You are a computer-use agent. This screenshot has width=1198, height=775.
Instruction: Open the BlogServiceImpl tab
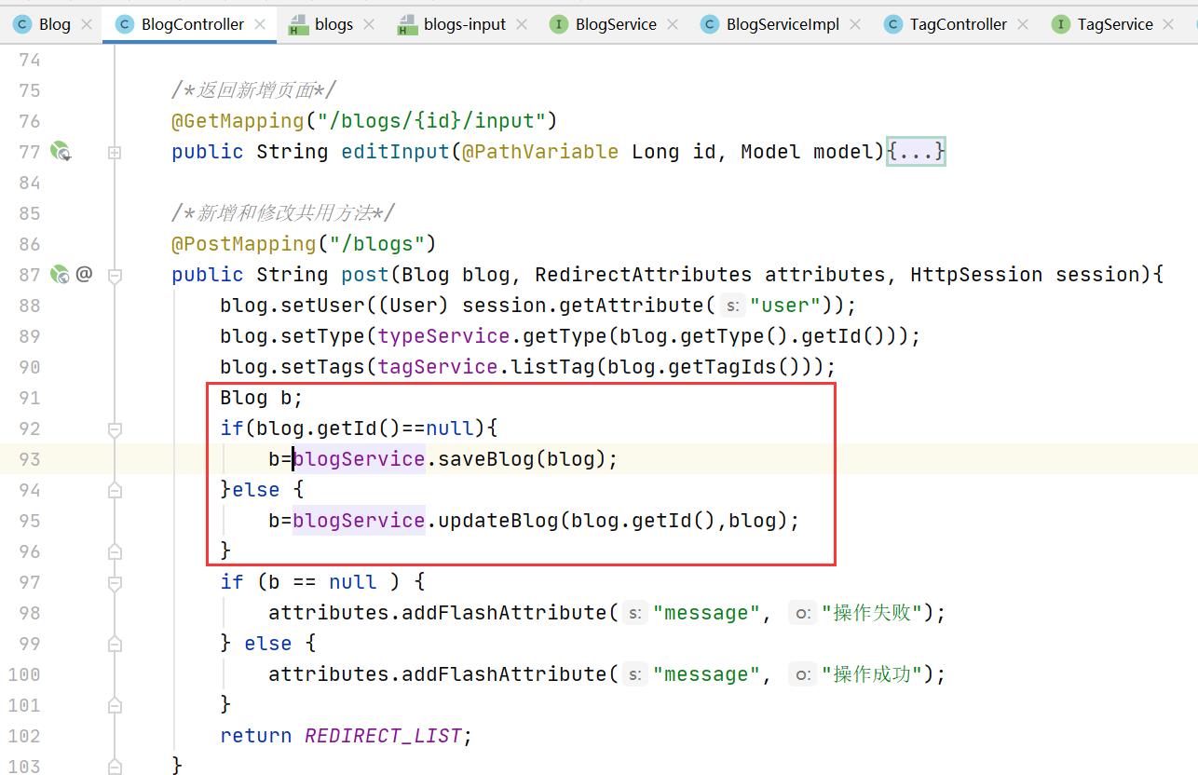[x=783, y=24]
